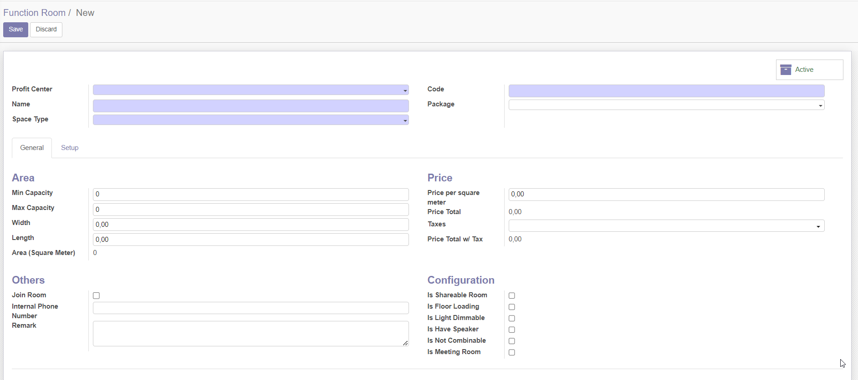Click the Max Capacity field
This screenshot has width=858, height=380.
coord(250,210)
